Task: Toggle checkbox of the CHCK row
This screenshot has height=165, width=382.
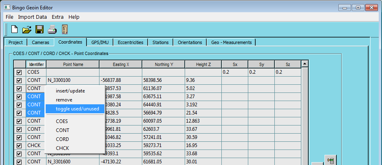Action: tap(19, 145)
